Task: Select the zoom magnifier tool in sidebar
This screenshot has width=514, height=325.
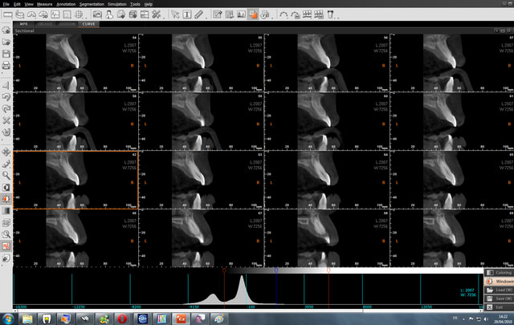Action: tap(7, 175)
